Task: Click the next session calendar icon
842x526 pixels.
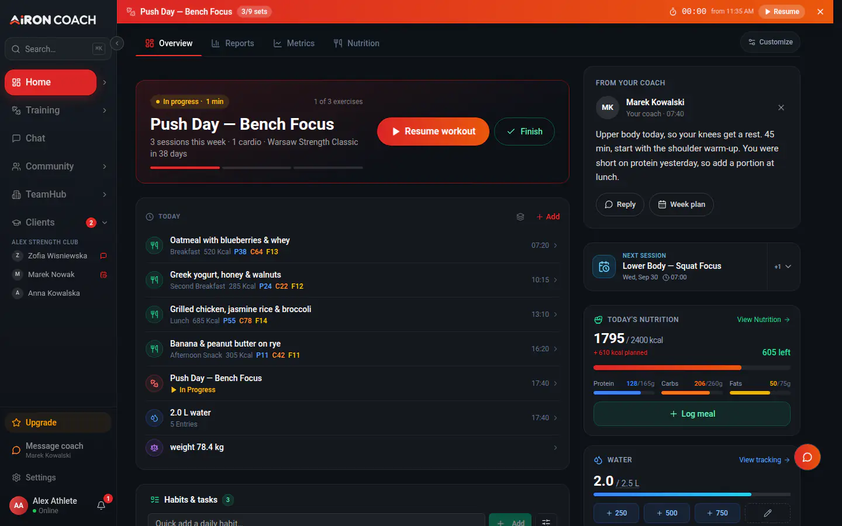Action: click(x=604, y=267)
